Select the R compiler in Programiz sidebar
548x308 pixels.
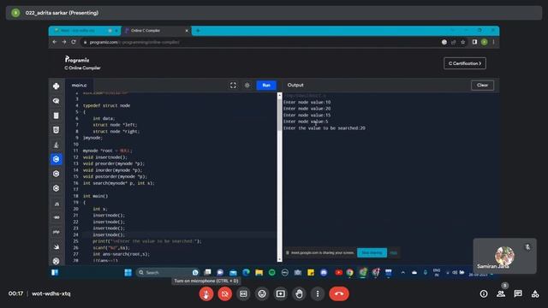[56, 101]
